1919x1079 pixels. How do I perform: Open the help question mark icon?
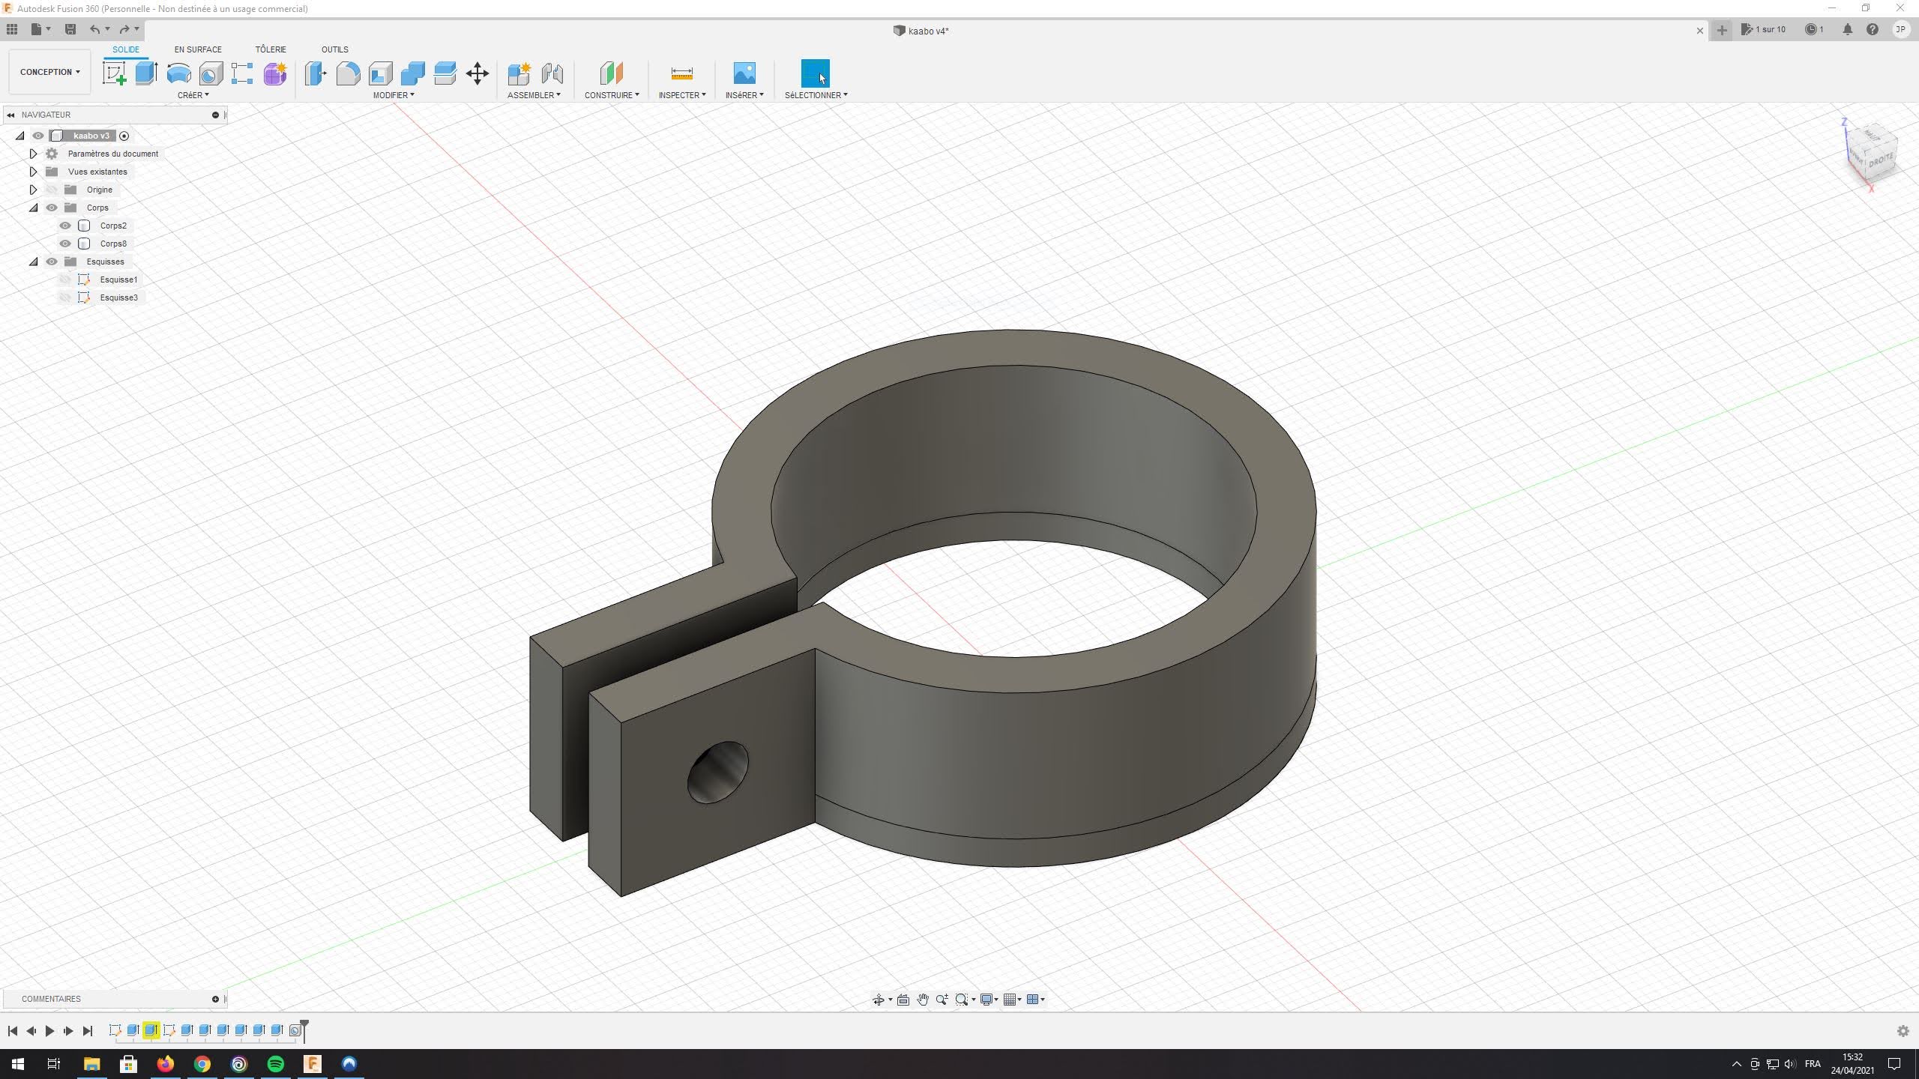tap(1873, 30)
